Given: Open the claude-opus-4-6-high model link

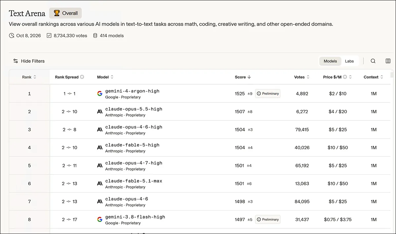Looking at the screenshot, I should (x=134, y=127).
